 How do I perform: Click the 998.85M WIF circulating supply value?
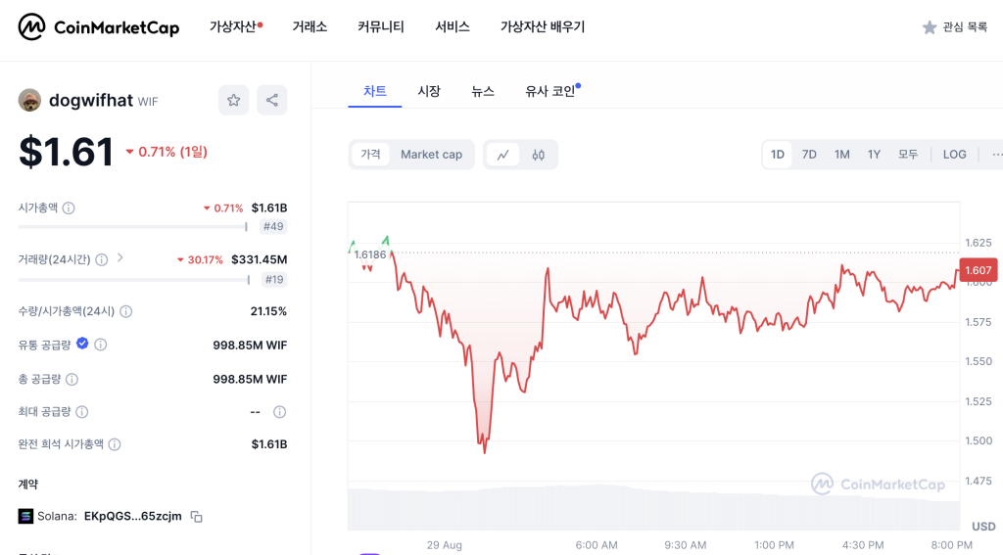pos(250,346)
